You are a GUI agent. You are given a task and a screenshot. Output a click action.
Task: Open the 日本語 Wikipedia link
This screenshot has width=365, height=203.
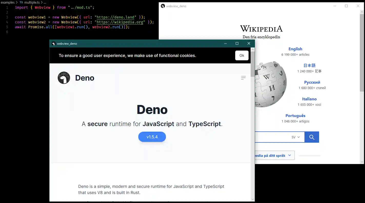click(x=309, y=65)
